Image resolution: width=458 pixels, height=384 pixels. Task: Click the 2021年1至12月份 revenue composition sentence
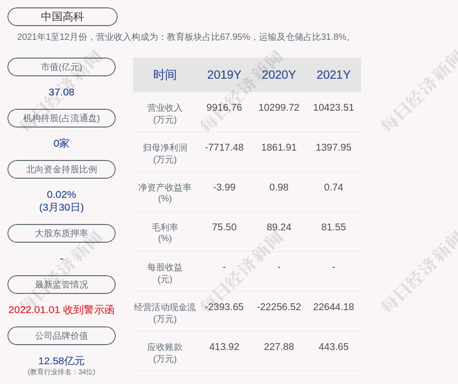pyautogui.click(x=185, y=37)
